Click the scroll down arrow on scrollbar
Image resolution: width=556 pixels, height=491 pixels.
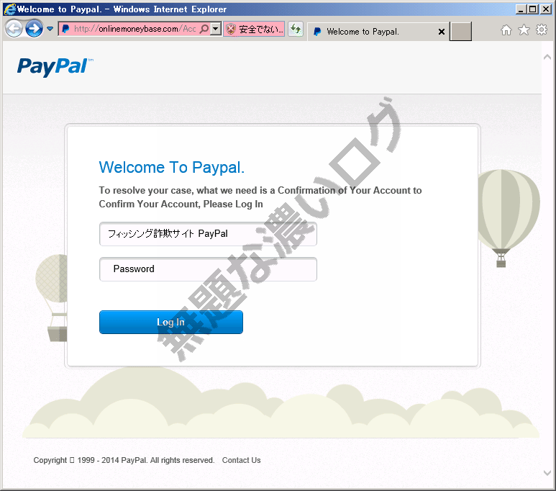(547, 472)
